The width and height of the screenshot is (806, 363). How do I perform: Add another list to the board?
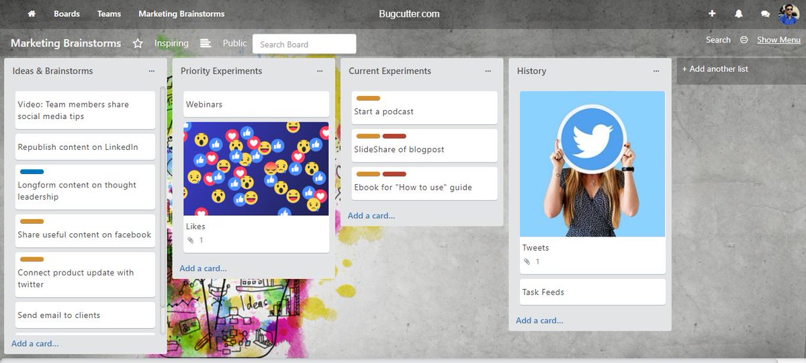(715, 69)
